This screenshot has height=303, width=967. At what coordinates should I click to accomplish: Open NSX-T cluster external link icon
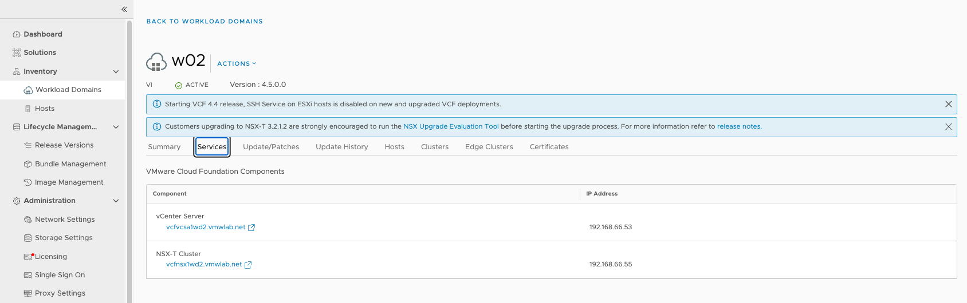coord(248,265)
